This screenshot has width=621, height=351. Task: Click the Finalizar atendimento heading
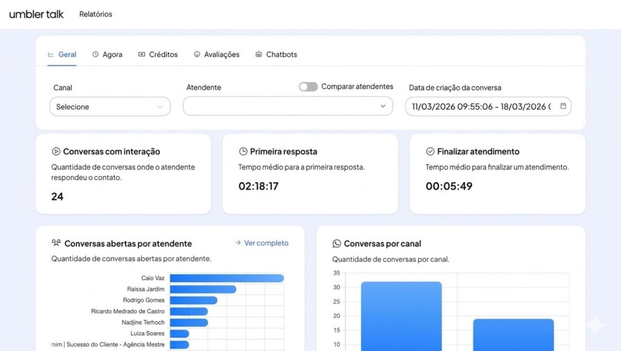coord(478,152)
